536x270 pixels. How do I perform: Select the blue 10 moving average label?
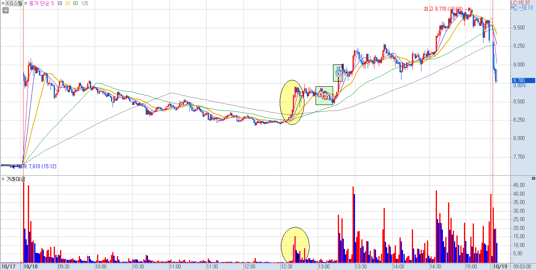tap(59, 3)
